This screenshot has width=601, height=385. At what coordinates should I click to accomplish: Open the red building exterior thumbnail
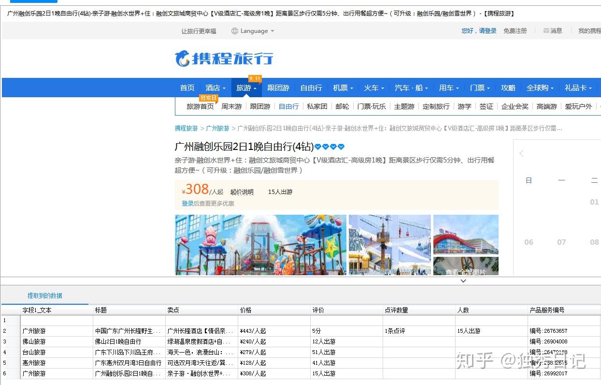click(466, 235)
